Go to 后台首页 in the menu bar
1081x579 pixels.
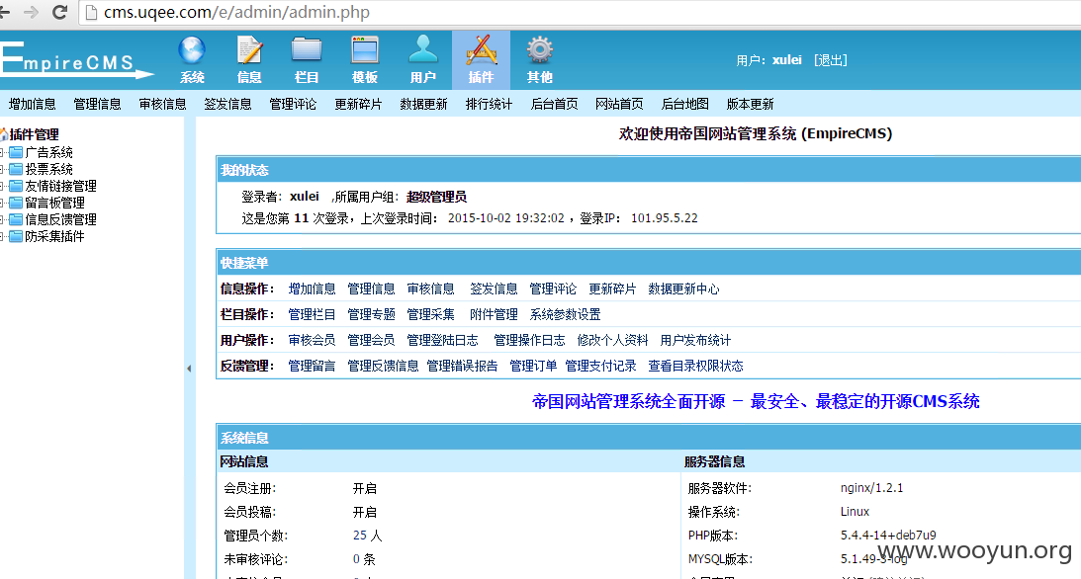tap(554, 104)
